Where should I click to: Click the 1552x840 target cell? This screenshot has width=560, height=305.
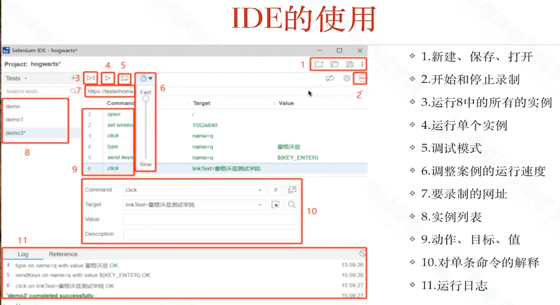(x=205, y=125)
